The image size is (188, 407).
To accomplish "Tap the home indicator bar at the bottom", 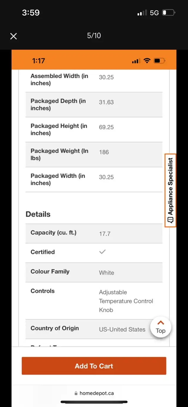I will coord(94,402).
